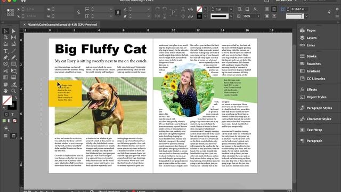The width and height of the screenshot is (341, 192).
Task: Select the Page tool
Action: click(6, 37)
